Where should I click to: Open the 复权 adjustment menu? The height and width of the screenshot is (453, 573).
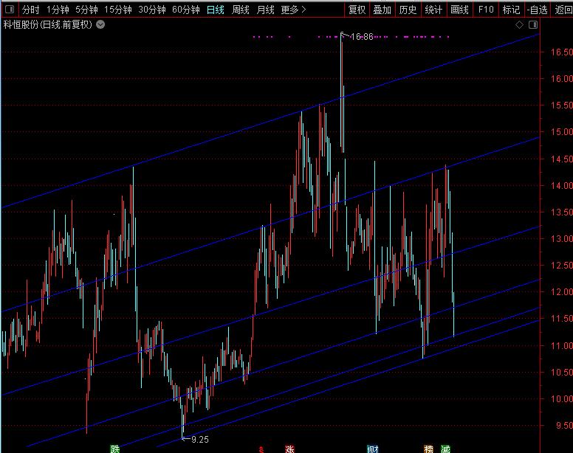[x=357, y=10]
